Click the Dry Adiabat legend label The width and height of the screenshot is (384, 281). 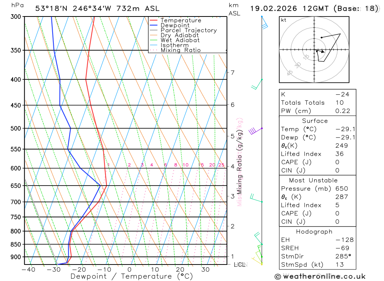(180, 35)
